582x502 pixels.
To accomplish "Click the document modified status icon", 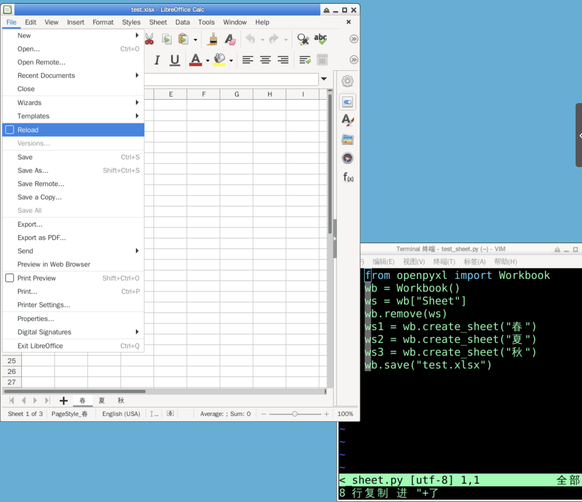I will [171, 413].
